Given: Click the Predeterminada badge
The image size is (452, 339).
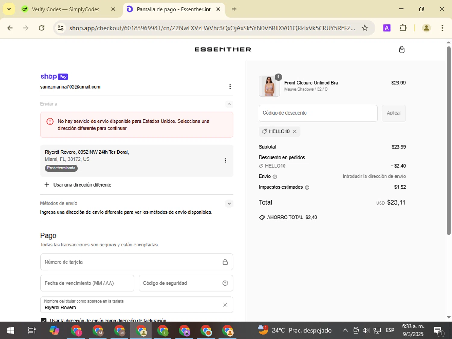Looking at the screenshot, I should pyautogui.click(x=61, y=168).
